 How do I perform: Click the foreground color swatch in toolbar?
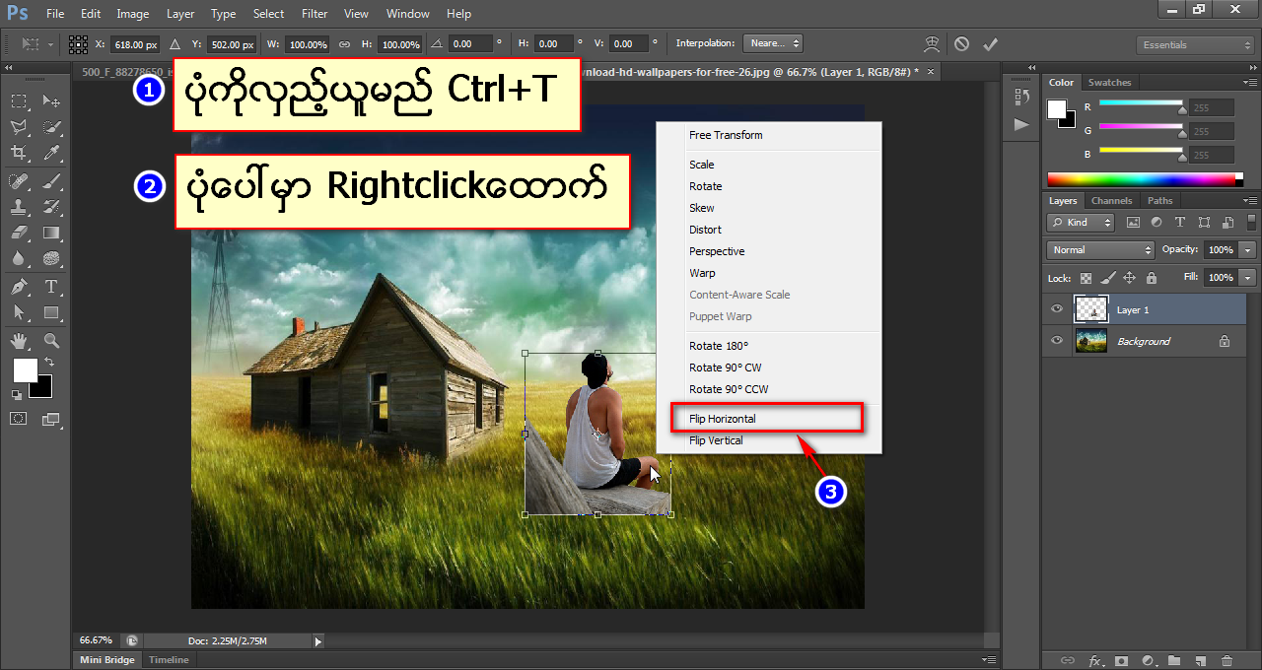click(x=24, y=369)
